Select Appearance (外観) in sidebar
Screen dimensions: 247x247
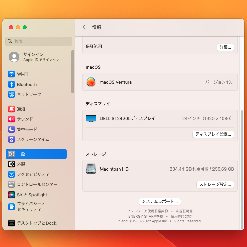click(21, 164)
